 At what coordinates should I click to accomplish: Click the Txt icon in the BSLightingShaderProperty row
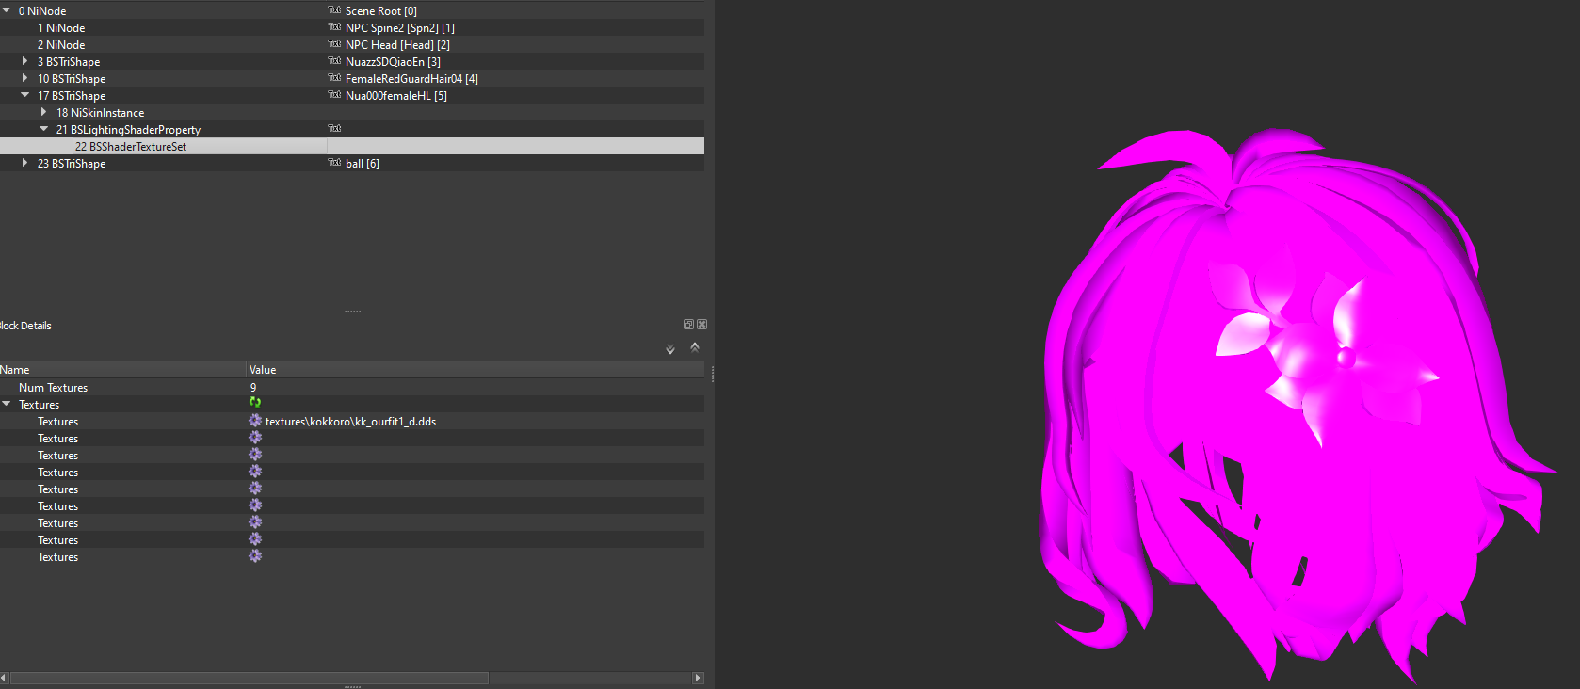coord(334,129)
